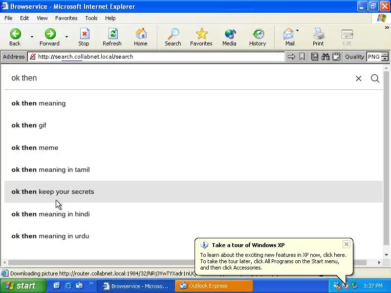The image size is (391, 293).
Task: Click the magnifying glass search icon
Action: 375,79
